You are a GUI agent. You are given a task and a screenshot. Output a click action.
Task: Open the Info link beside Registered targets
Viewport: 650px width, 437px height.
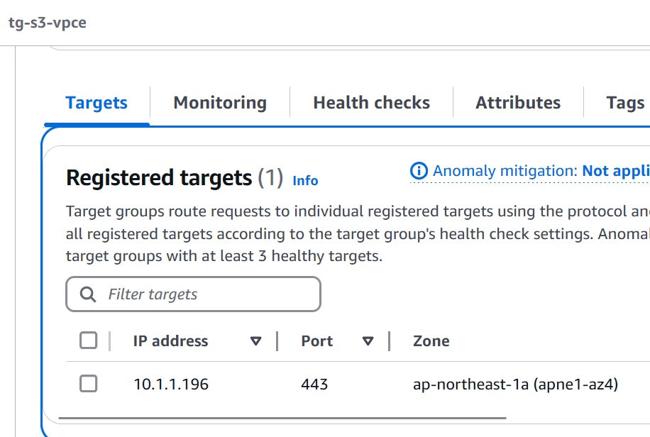coord(306,181)
